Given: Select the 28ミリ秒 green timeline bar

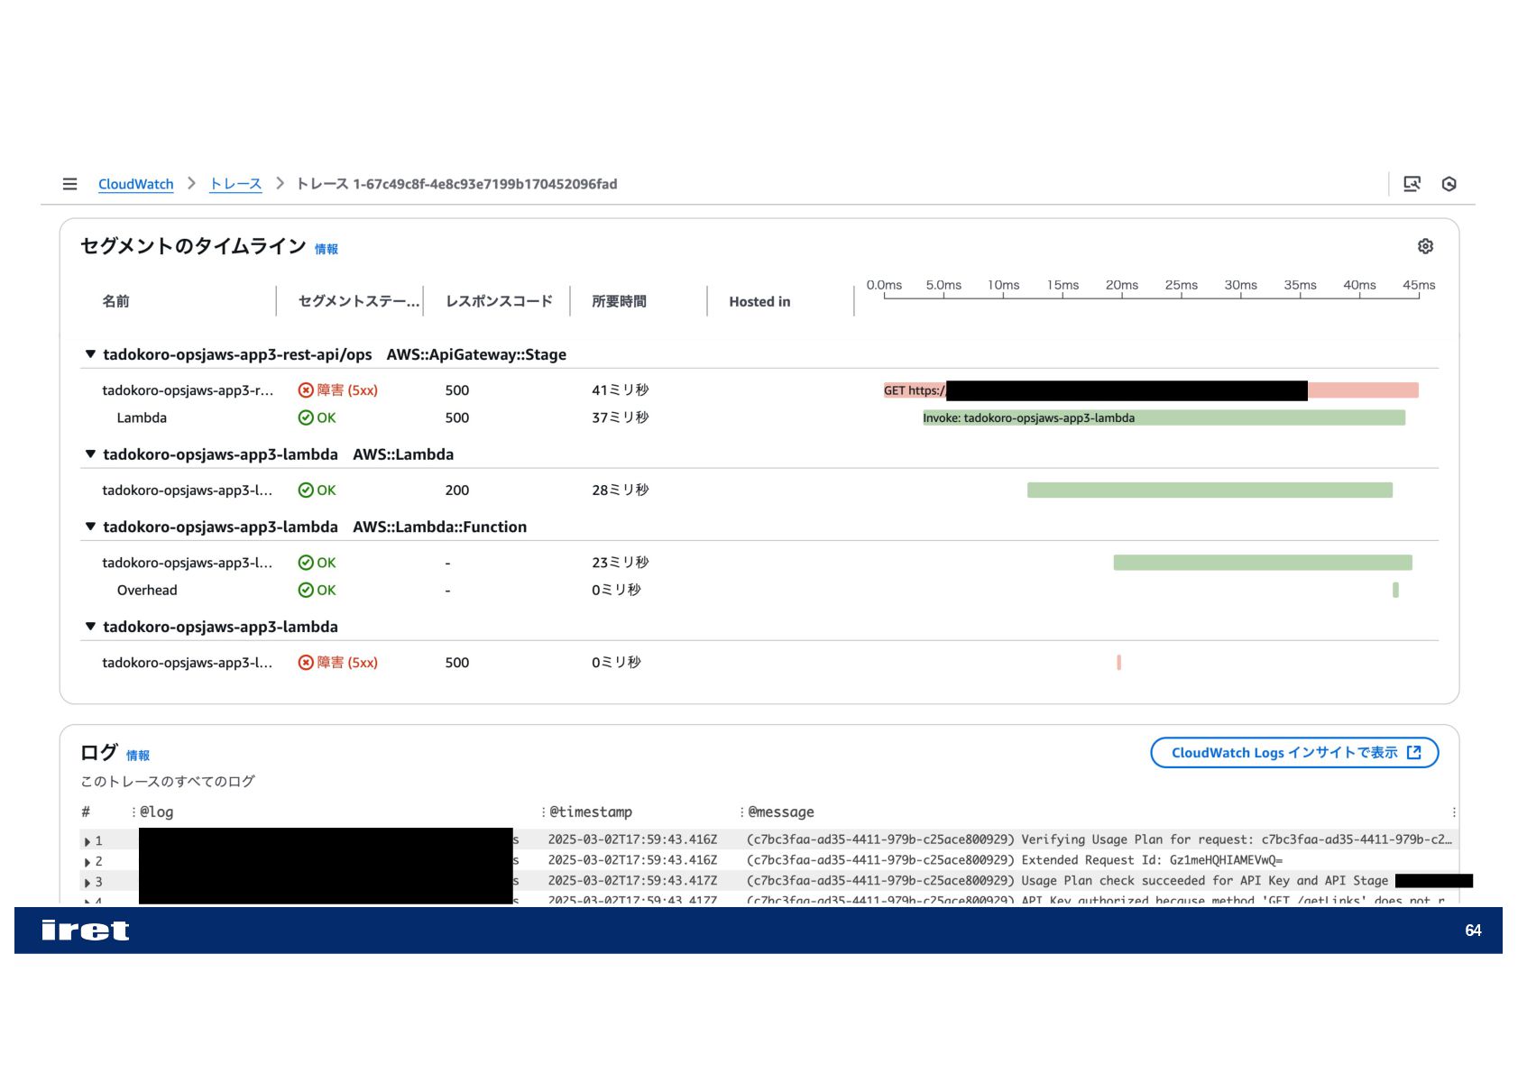Looking at the screenshot, I should 1210,491.
